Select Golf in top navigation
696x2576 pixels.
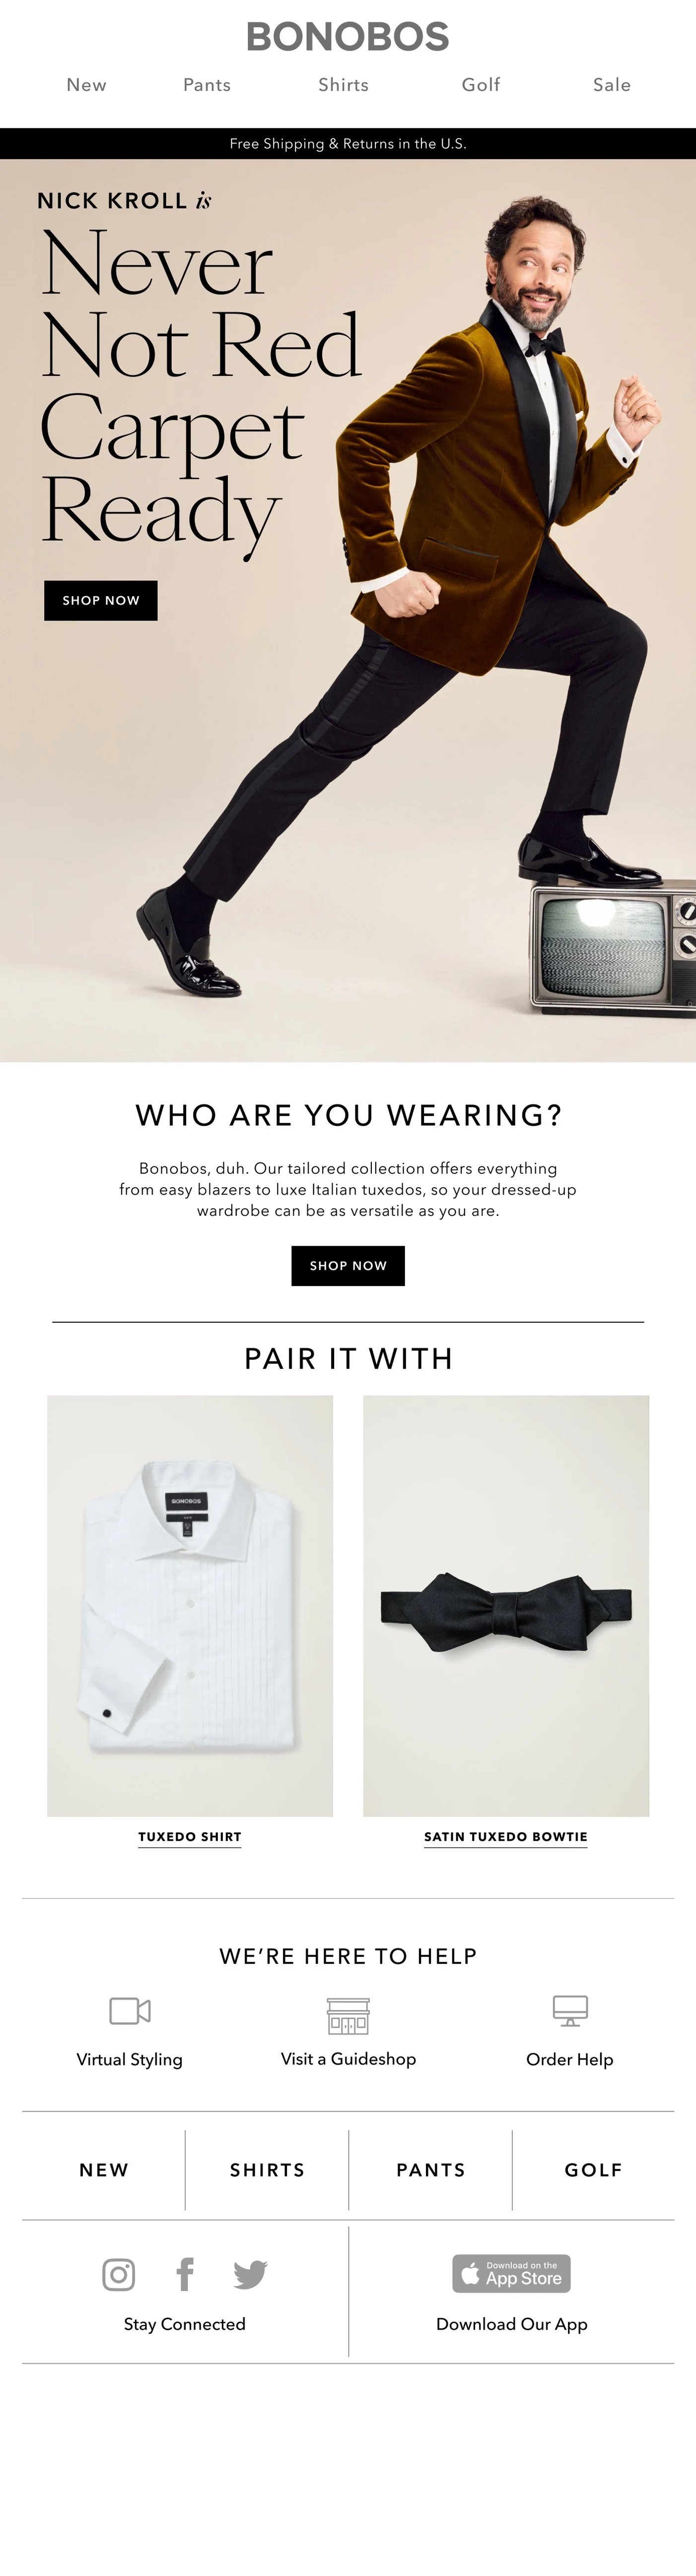tap(481, 85)
